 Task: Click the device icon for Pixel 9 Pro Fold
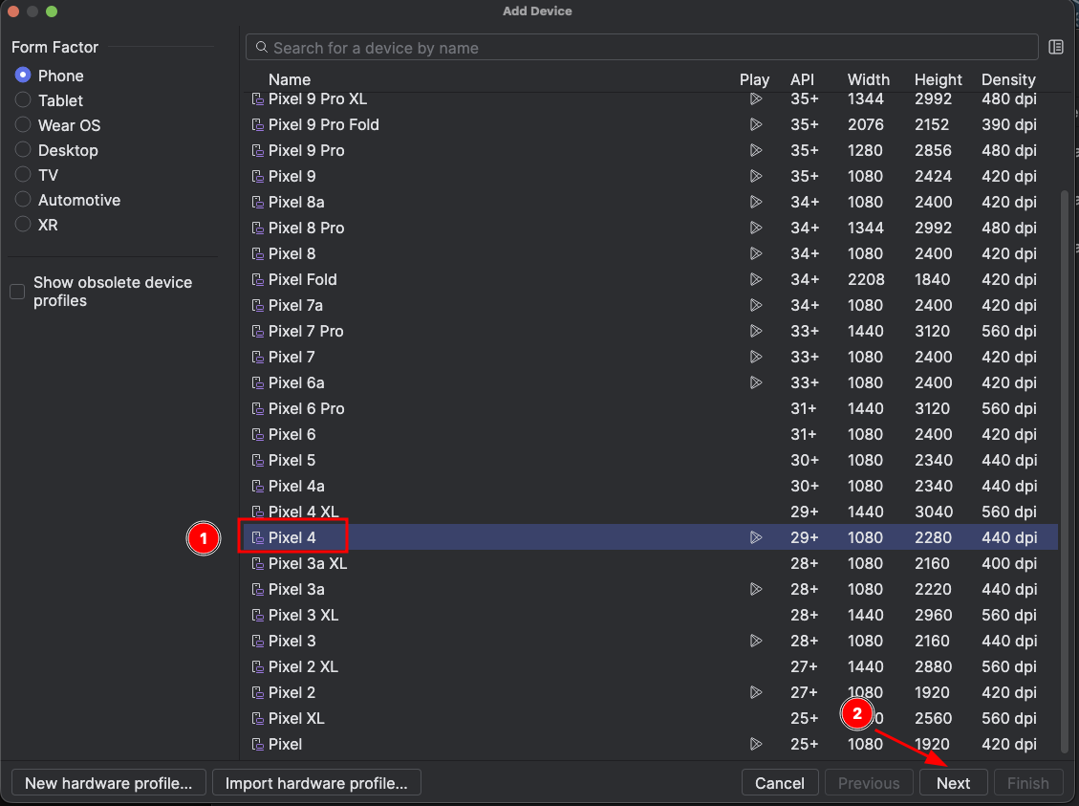click(x=258, y=124)
